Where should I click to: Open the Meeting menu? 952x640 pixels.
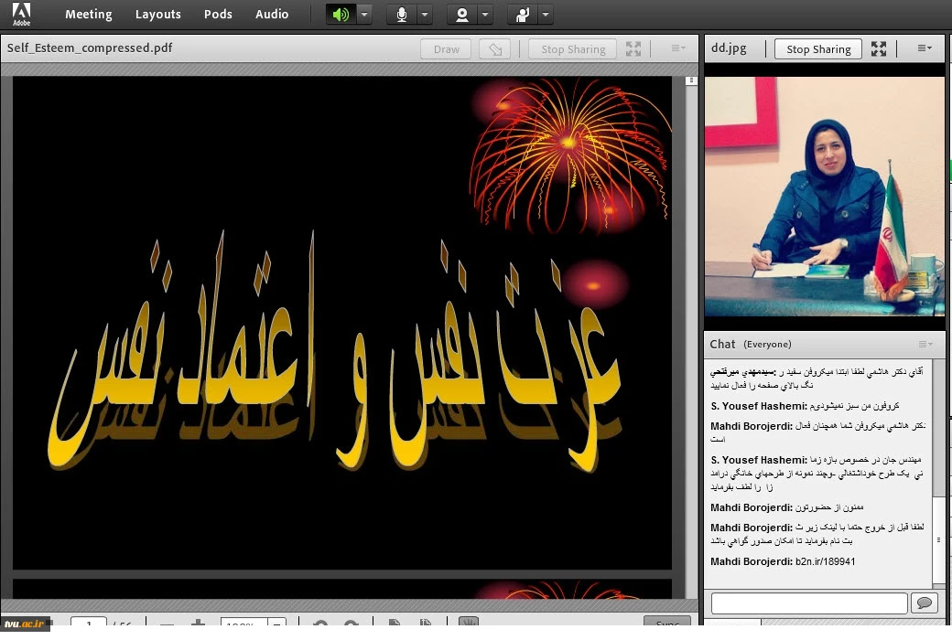(x=88, y=15)
